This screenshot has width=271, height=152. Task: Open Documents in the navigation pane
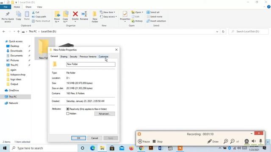tap(17, 56)
